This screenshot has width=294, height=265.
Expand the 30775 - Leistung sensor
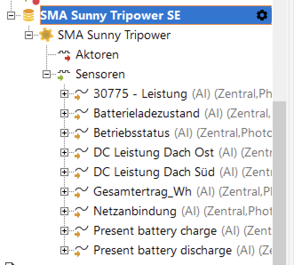pos(64,94)
